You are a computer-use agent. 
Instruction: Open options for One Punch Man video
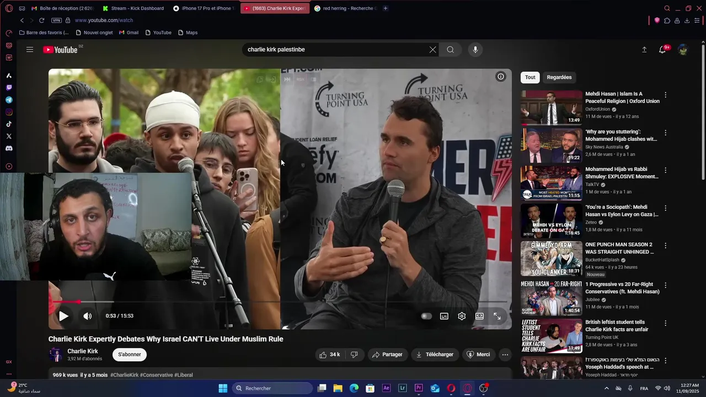665,246
